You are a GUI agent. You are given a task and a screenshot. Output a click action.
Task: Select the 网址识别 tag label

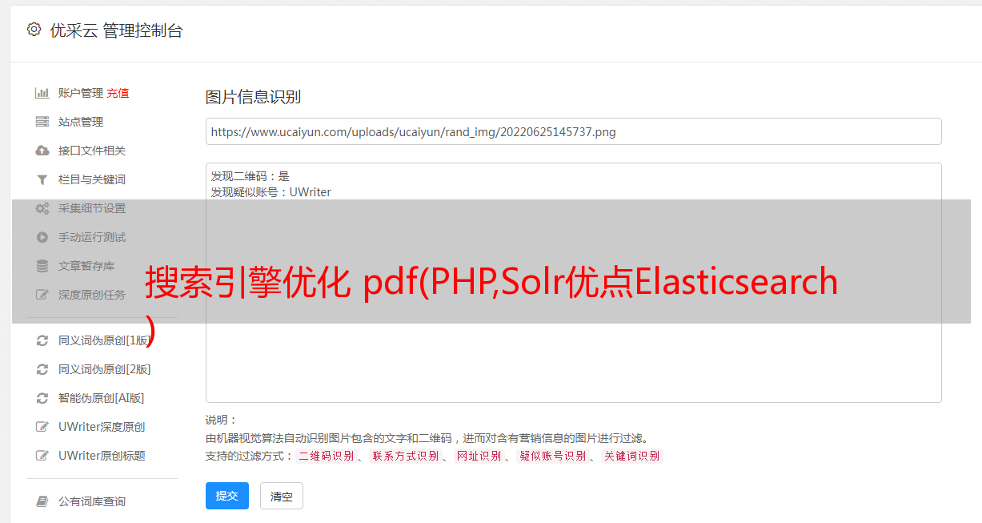coord(479,456)
